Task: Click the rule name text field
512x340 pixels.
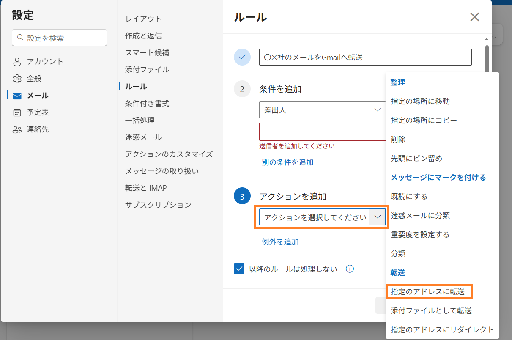Action: 365,58
